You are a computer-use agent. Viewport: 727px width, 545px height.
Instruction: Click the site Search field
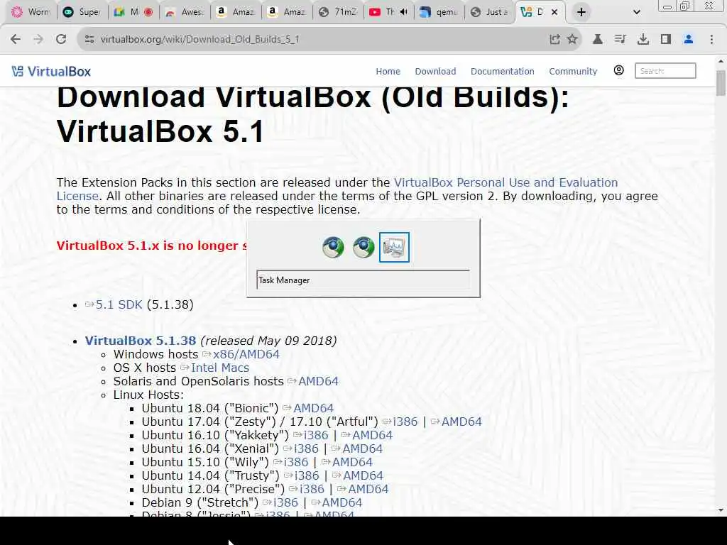point(665,71)
